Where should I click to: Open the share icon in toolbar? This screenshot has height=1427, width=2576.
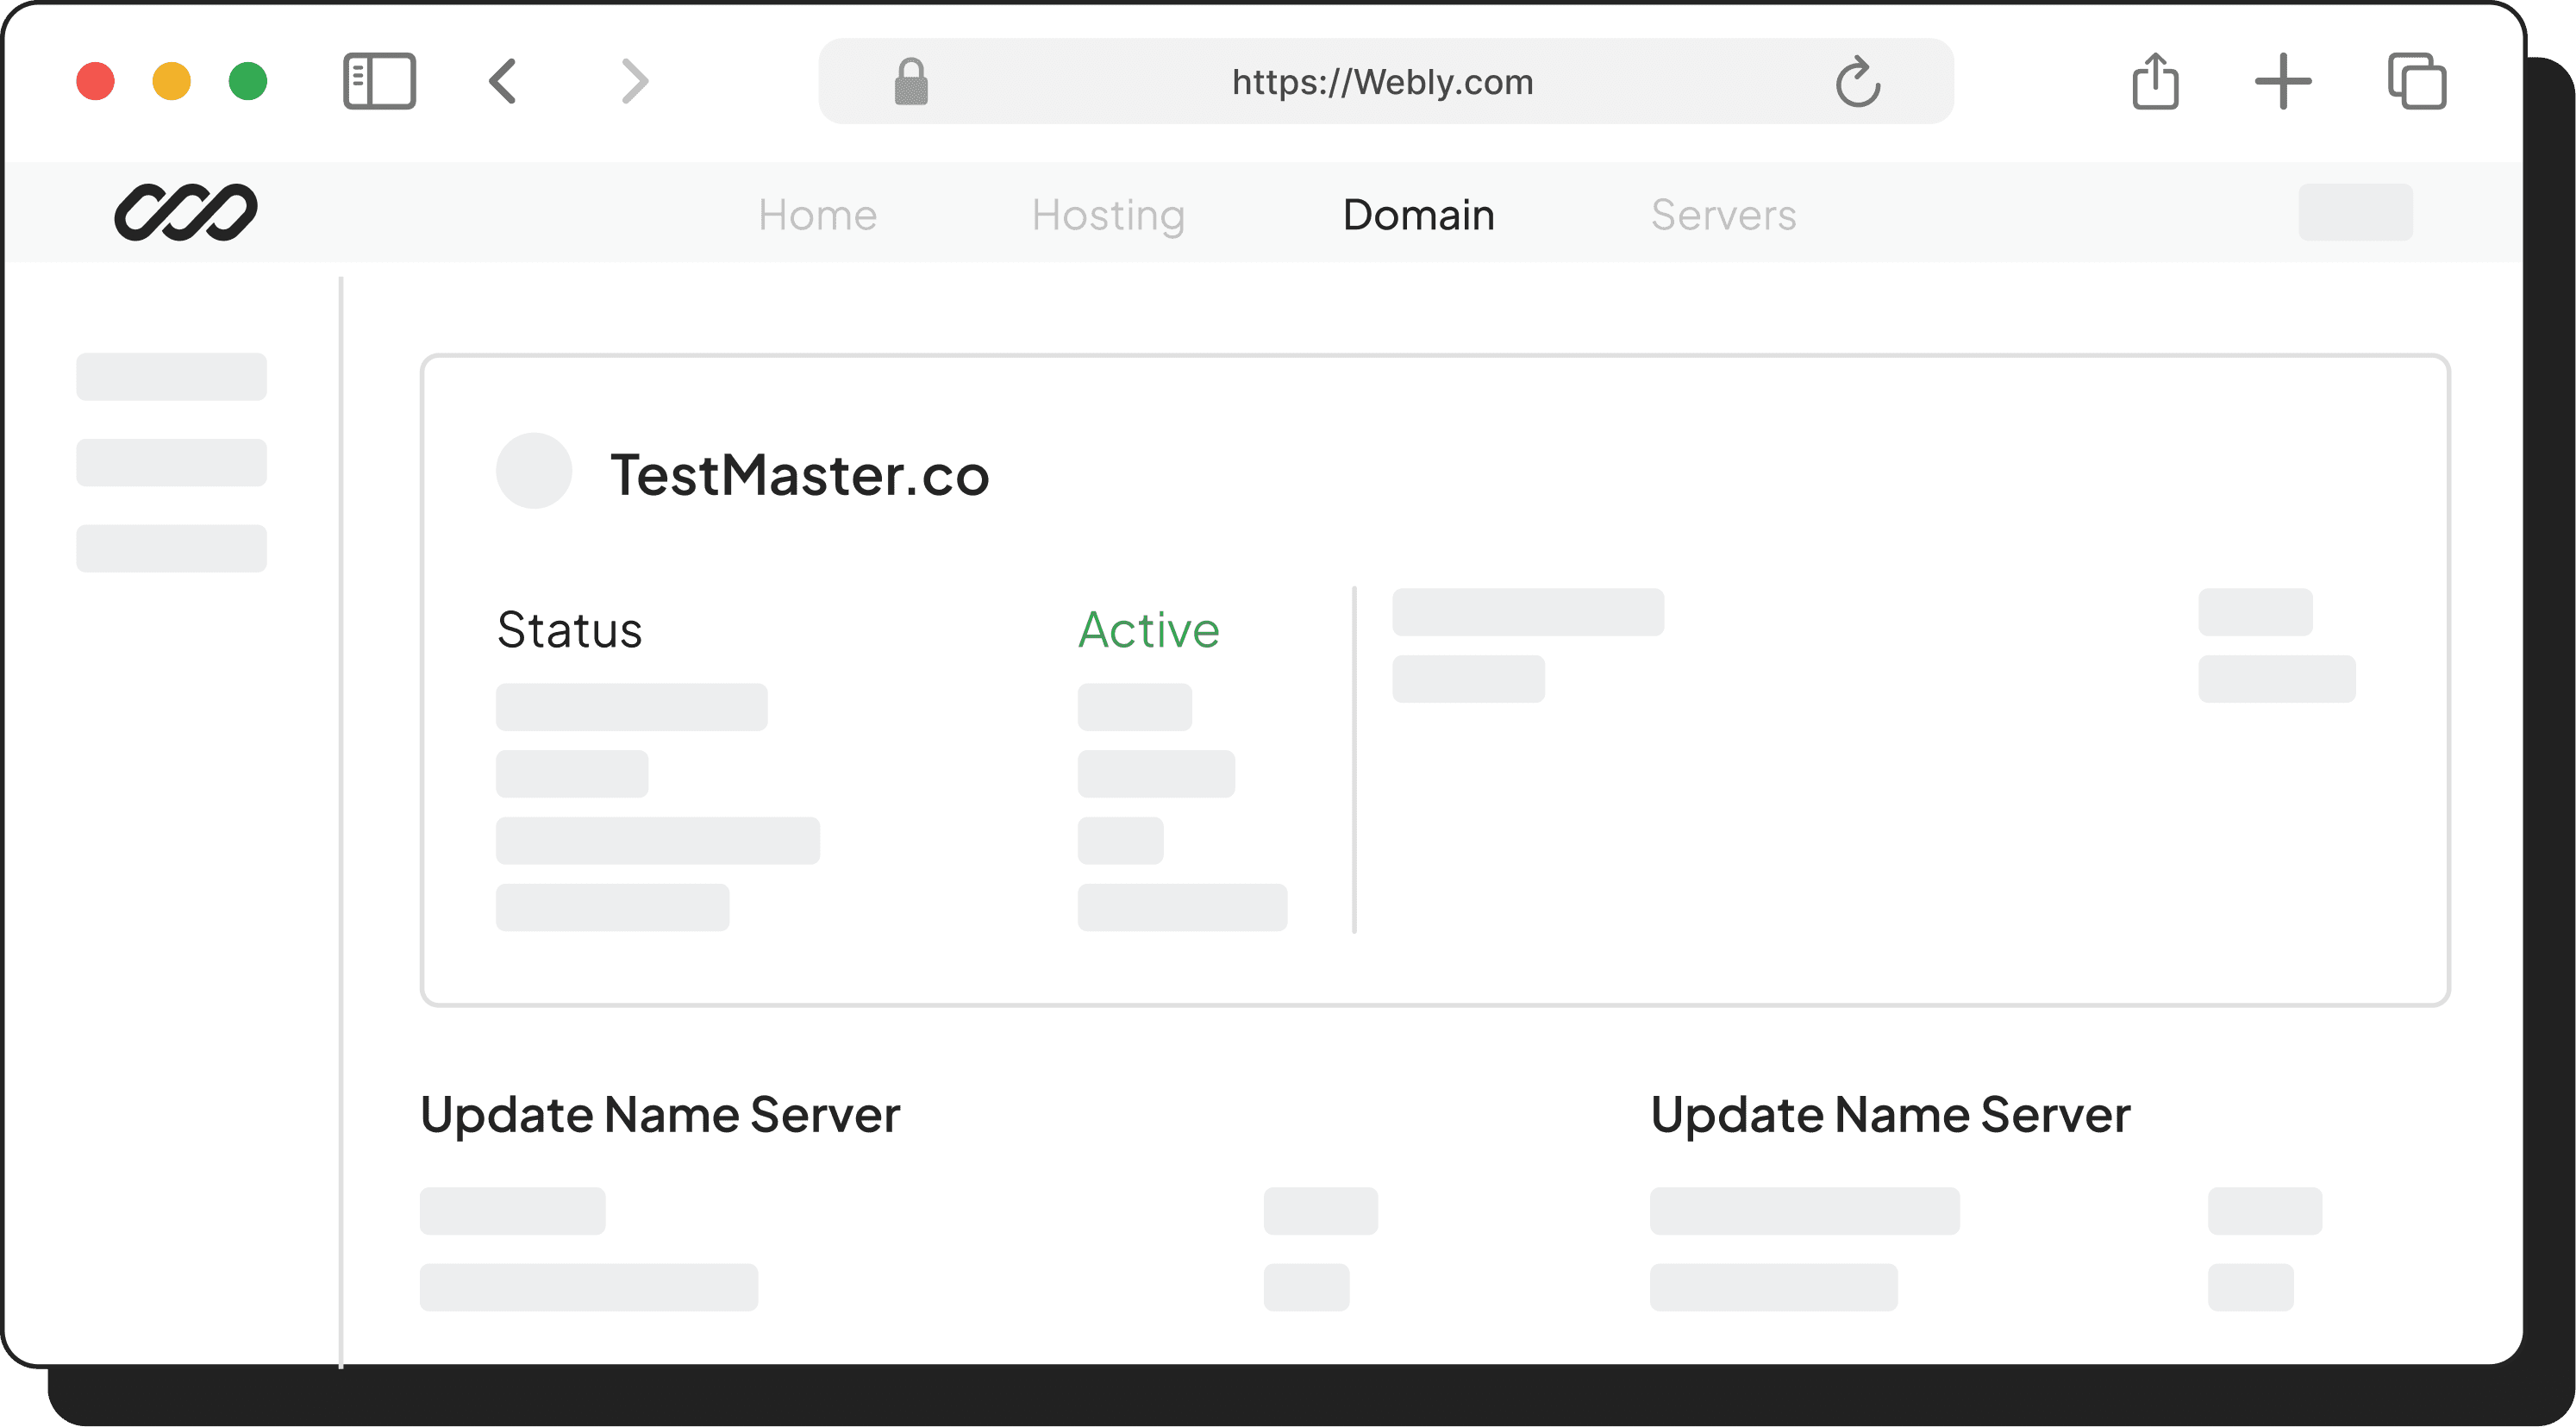(x=2155, y=81)
